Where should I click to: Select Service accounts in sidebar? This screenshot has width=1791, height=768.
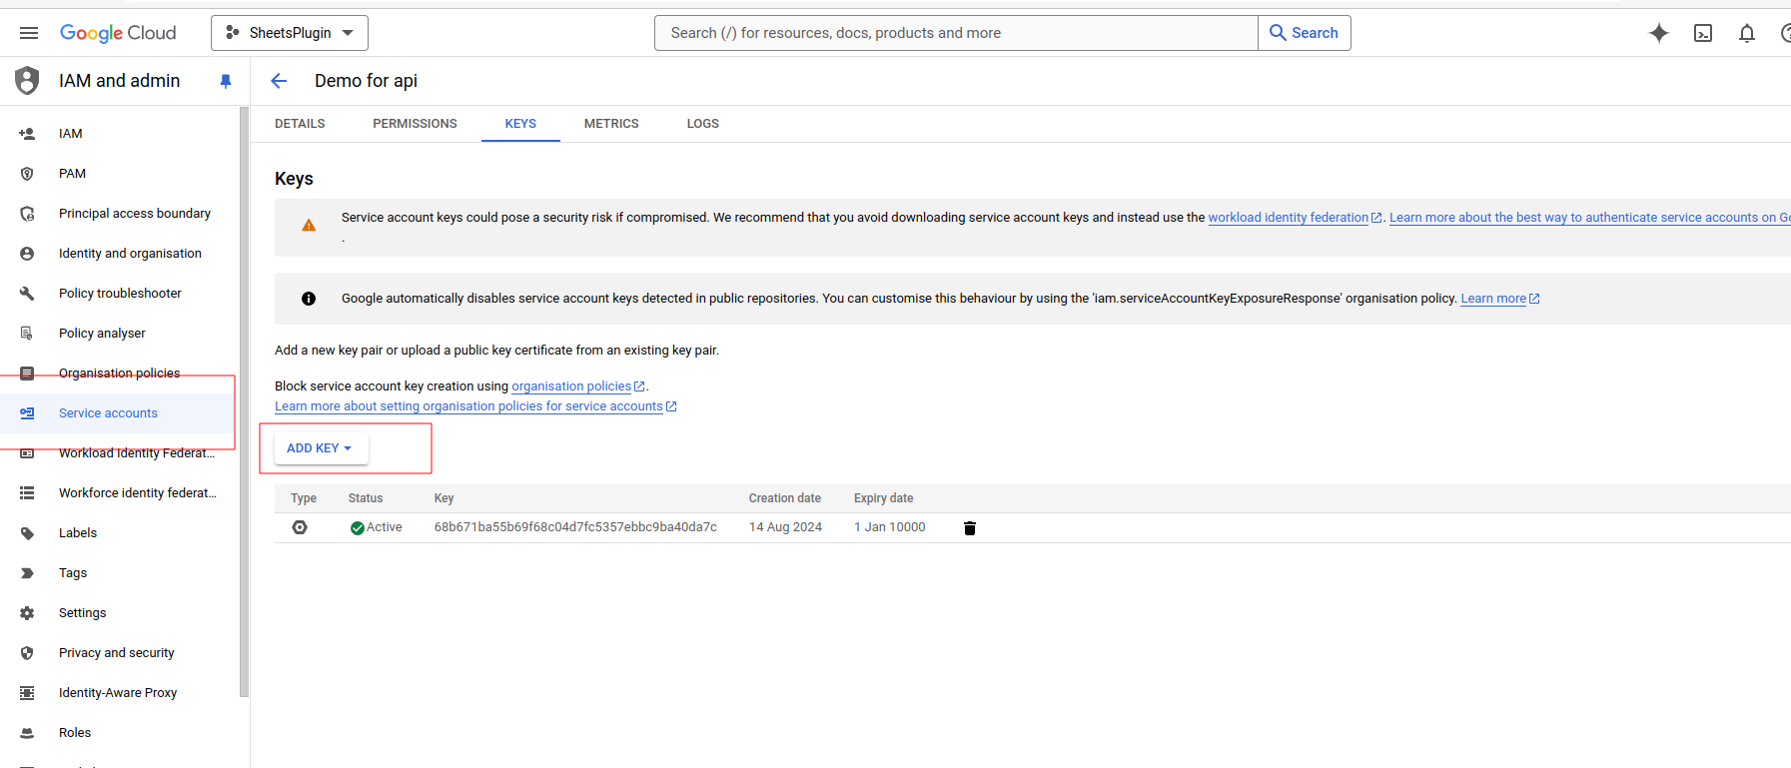tap(108, 413)
